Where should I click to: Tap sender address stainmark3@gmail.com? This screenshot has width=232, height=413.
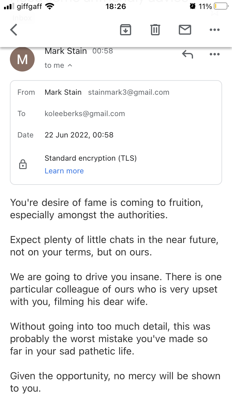coord(129,92)
